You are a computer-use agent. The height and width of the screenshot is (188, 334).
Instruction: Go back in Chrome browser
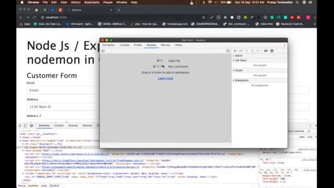click(x=21, y=17)
